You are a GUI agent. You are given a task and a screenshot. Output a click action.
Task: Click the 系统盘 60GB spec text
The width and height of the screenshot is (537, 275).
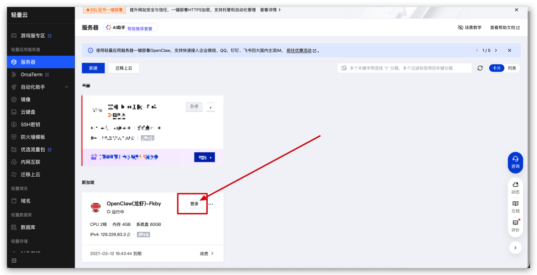(149, 224)
